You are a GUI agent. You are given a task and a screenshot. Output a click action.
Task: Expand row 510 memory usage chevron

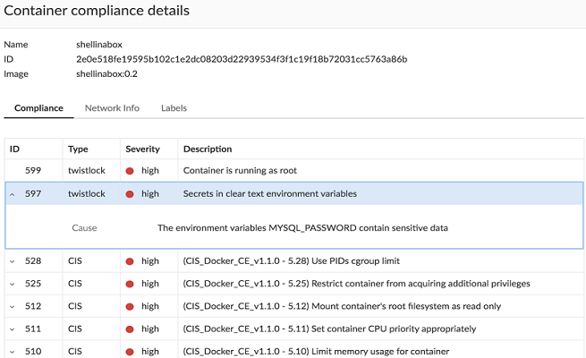tap(12, 352)
